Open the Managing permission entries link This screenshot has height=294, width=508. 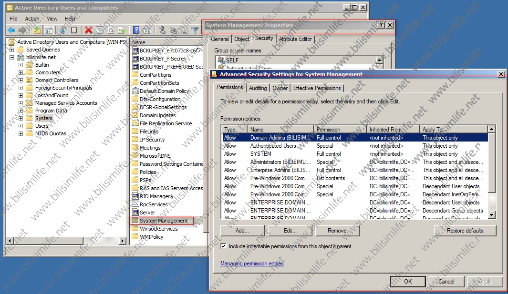tap(252, 264)
